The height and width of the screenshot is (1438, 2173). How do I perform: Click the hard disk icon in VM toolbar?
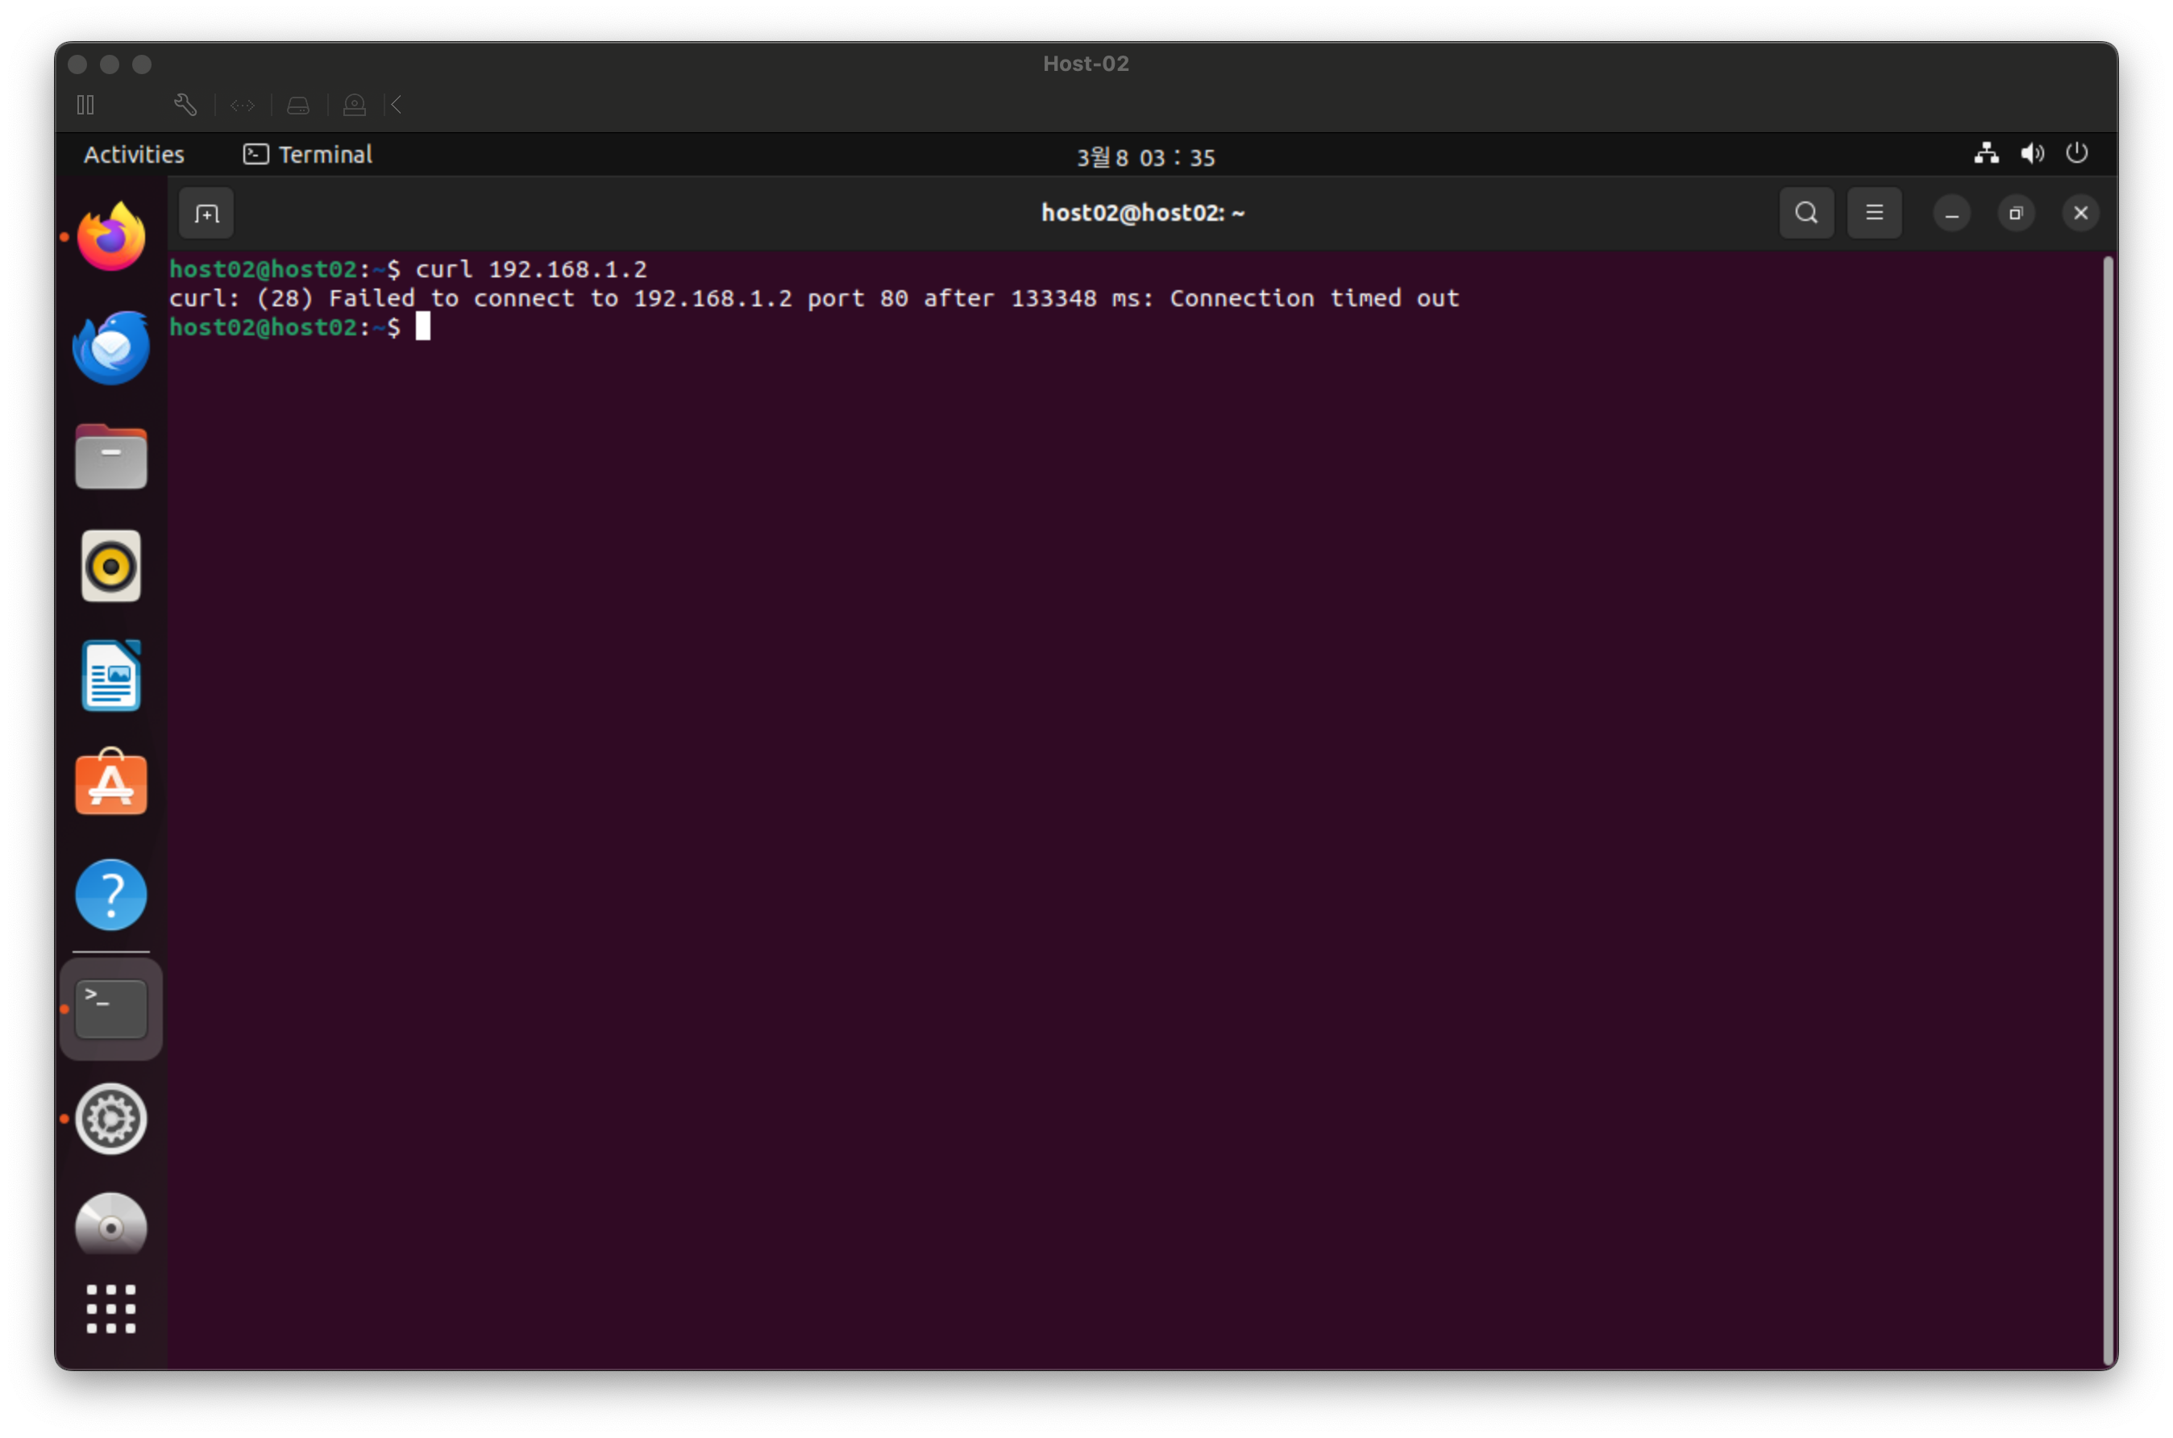(x=298, y=106)
